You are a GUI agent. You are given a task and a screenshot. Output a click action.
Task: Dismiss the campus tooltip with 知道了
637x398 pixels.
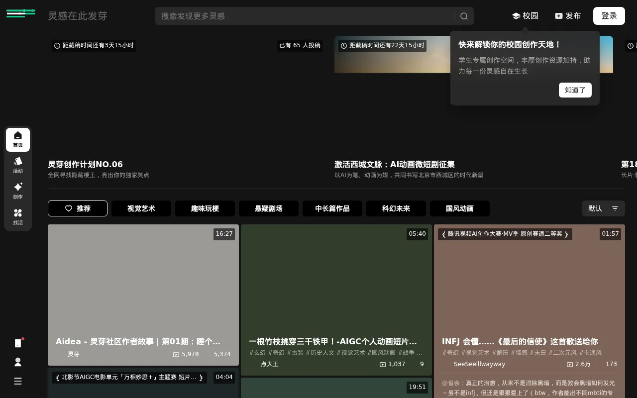[x=575, y=90]
